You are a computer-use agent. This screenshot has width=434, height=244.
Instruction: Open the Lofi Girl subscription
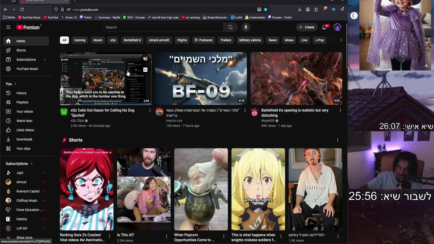[x=26, y=228]
